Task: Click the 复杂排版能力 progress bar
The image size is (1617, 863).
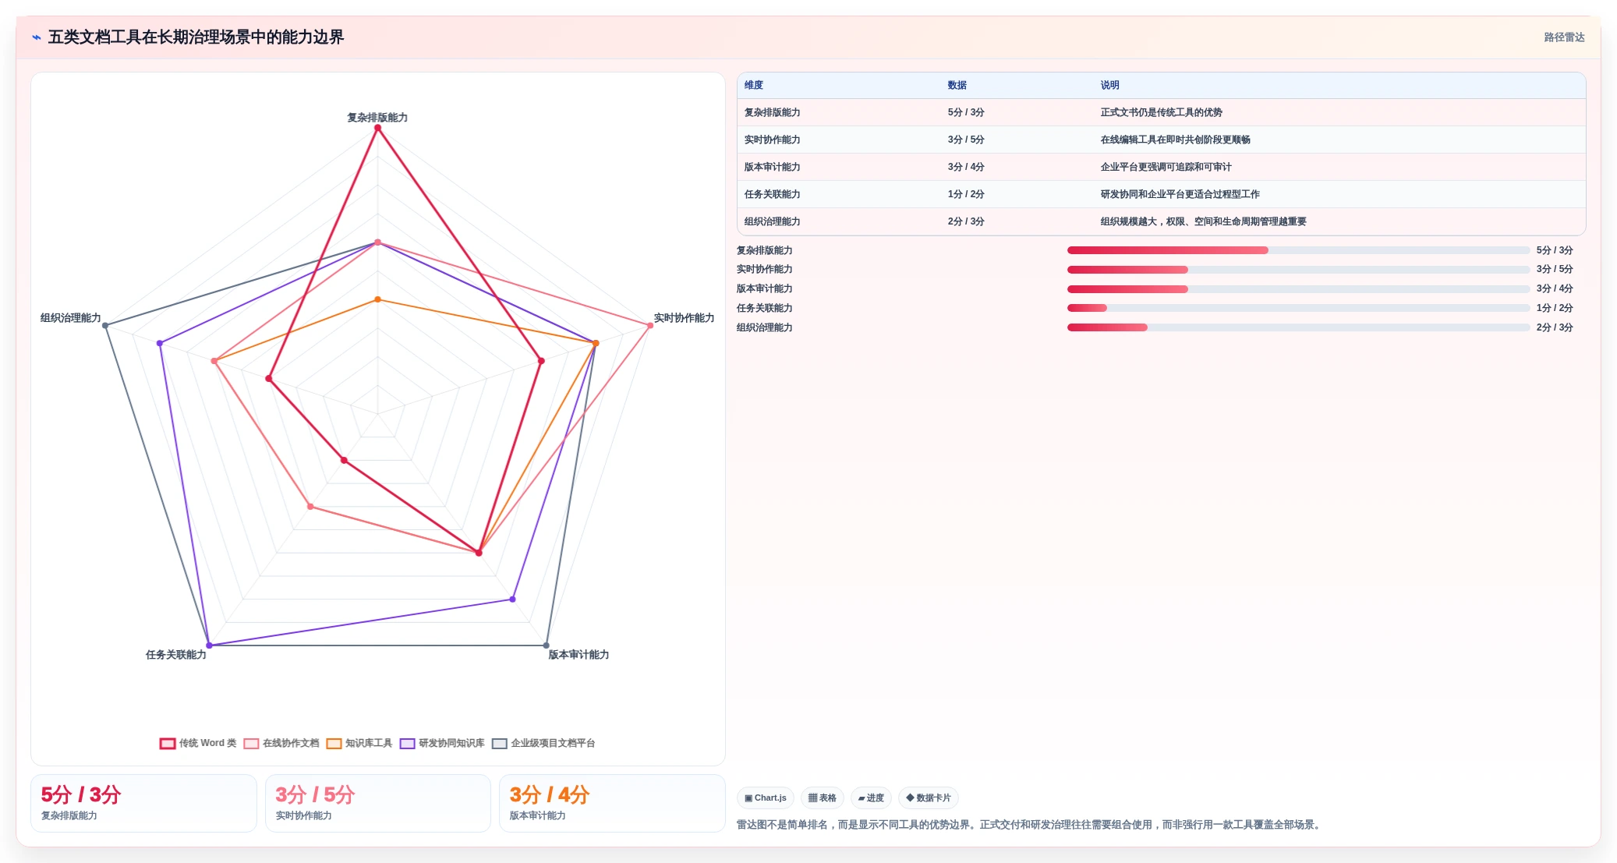Action: pos(1298,250)
